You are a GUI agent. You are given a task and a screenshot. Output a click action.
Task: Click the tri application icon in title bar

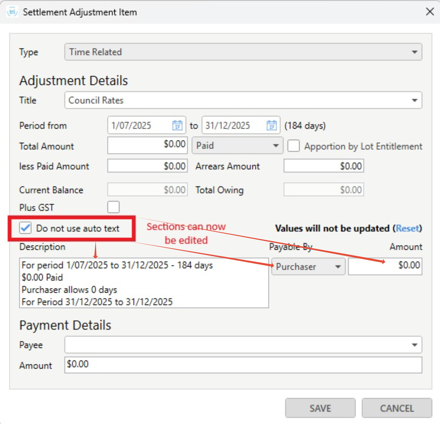pyautogui.click(x=12, y=12)
